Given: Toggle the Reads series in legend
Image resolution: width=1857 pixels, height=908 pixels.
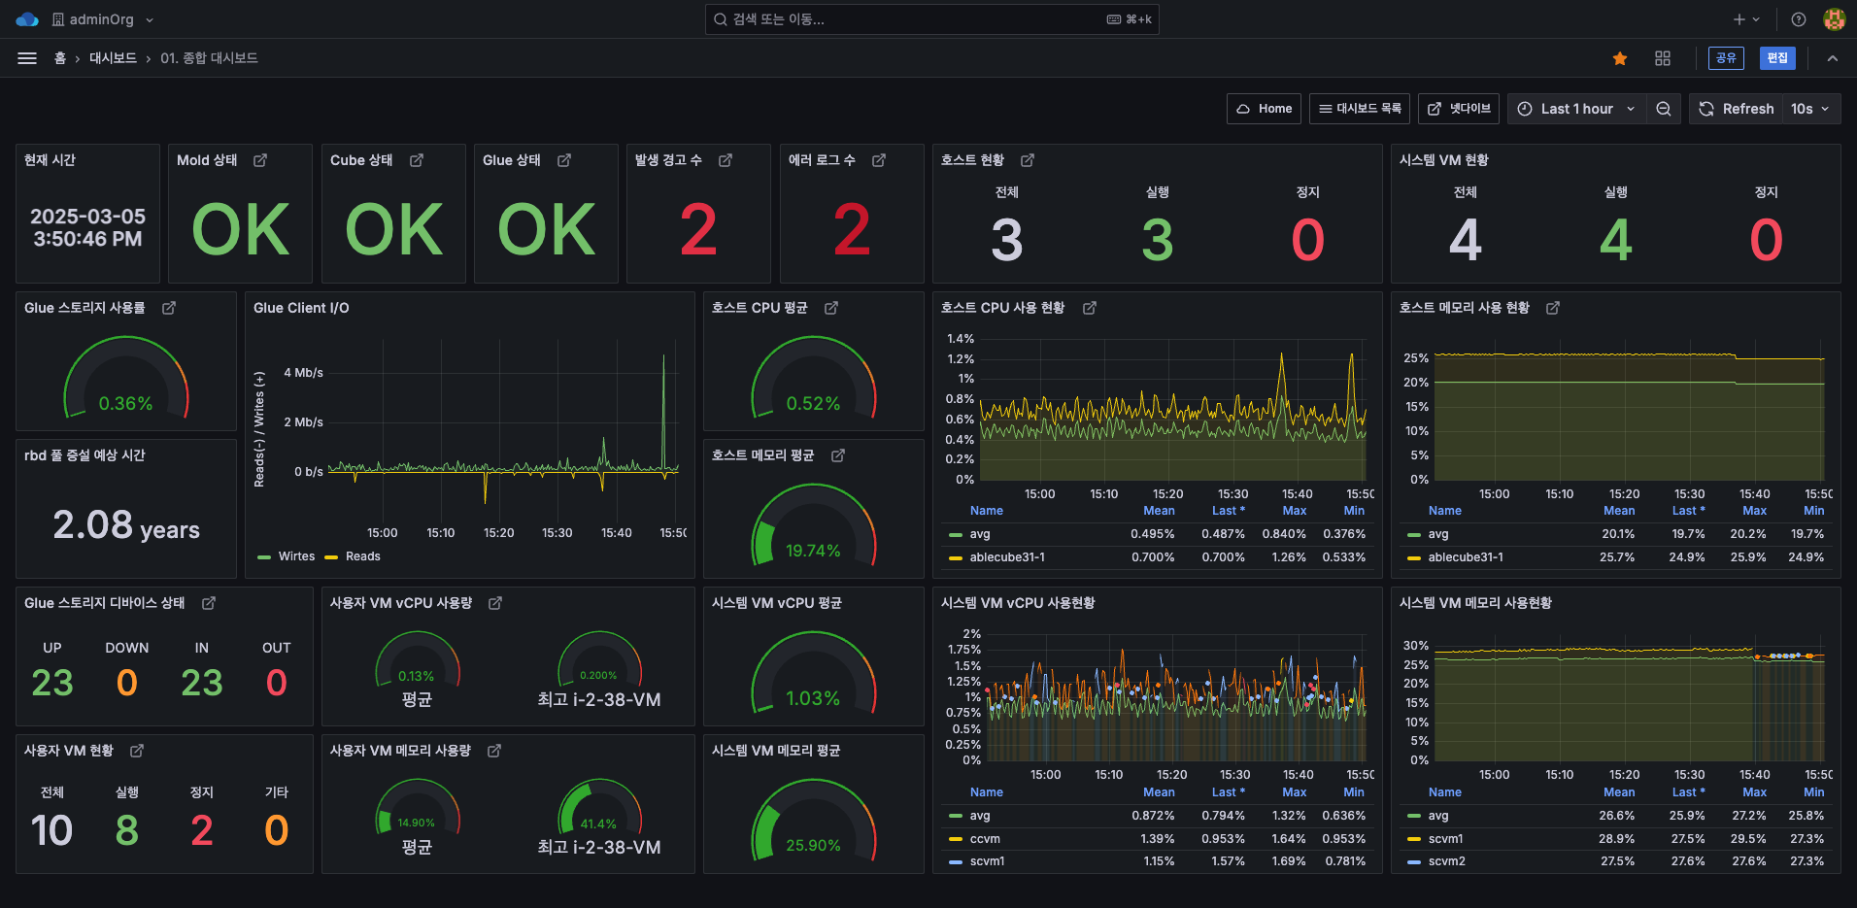Looking at the screenshot, I should [x=362, y=556].
